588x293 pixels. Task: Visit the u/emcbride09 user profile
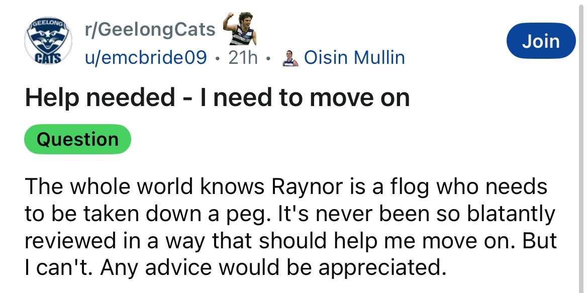[x=145, y=58]
